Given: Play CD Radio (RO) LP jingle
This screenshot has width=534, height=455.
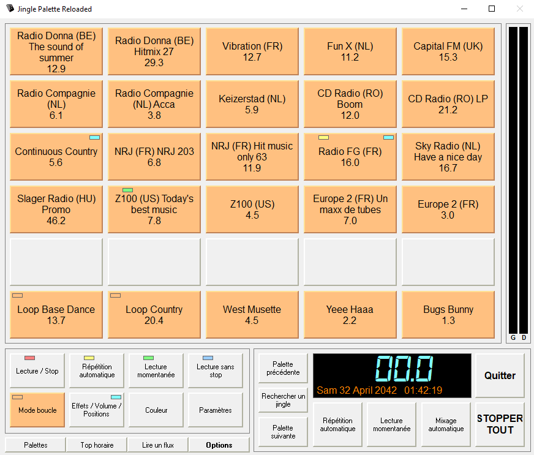Looking at the screenshot, I should 448,104.
